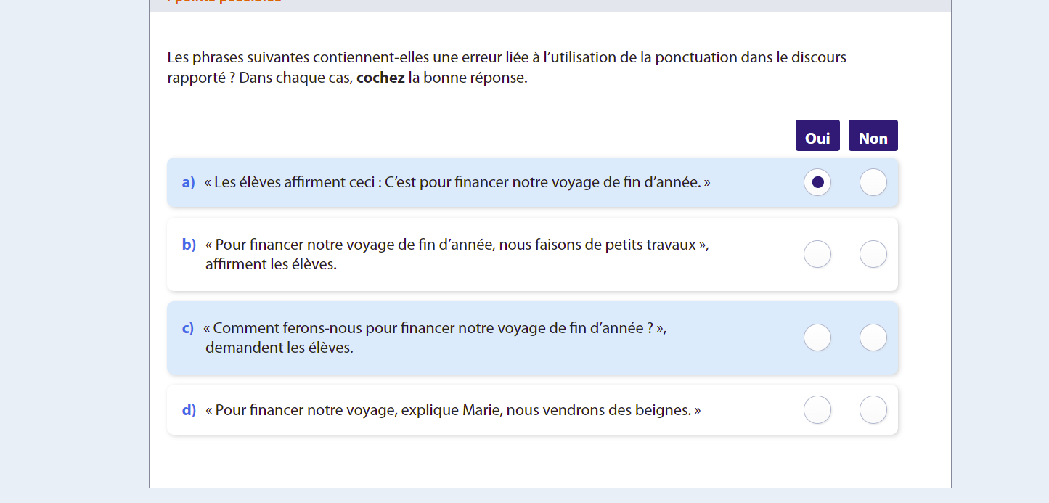Select Oui radio for sentence a
The image size is (1049, 503).
point(817,182)
